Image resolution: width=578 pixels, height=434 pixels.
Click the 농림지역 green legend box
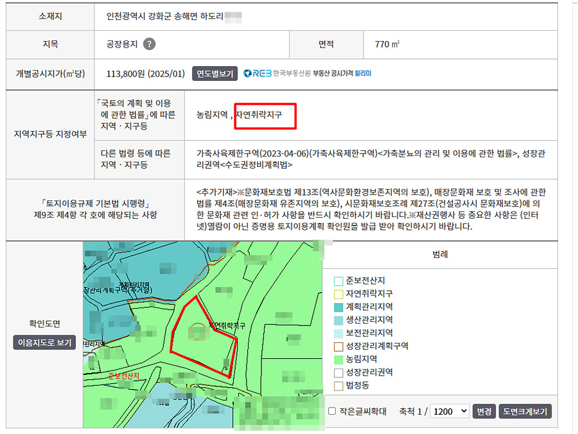(x=338, y=360)
